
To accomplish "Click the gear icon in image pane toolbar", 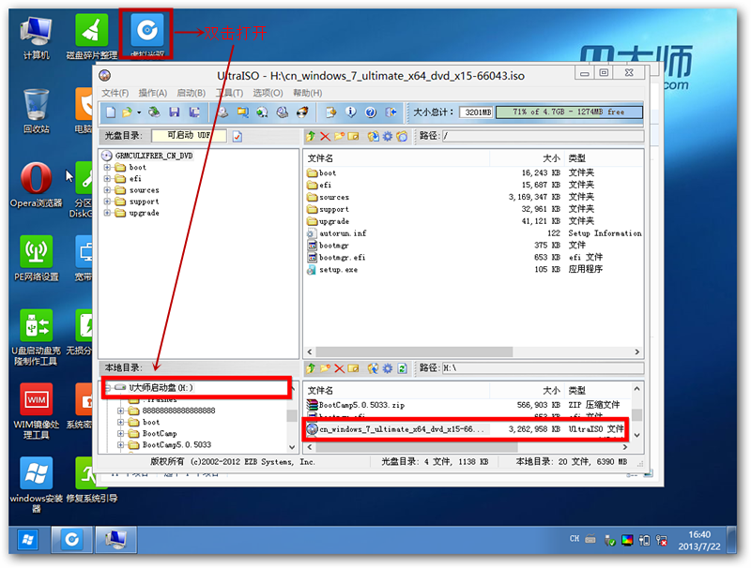I will [x=388, y=136].
